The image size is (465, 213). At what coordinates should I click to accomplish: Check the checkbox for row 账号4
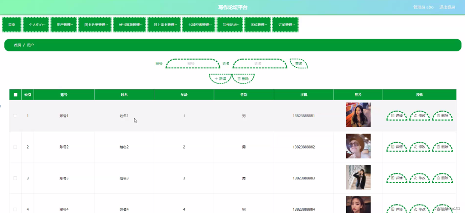click(x=15, y=209)
